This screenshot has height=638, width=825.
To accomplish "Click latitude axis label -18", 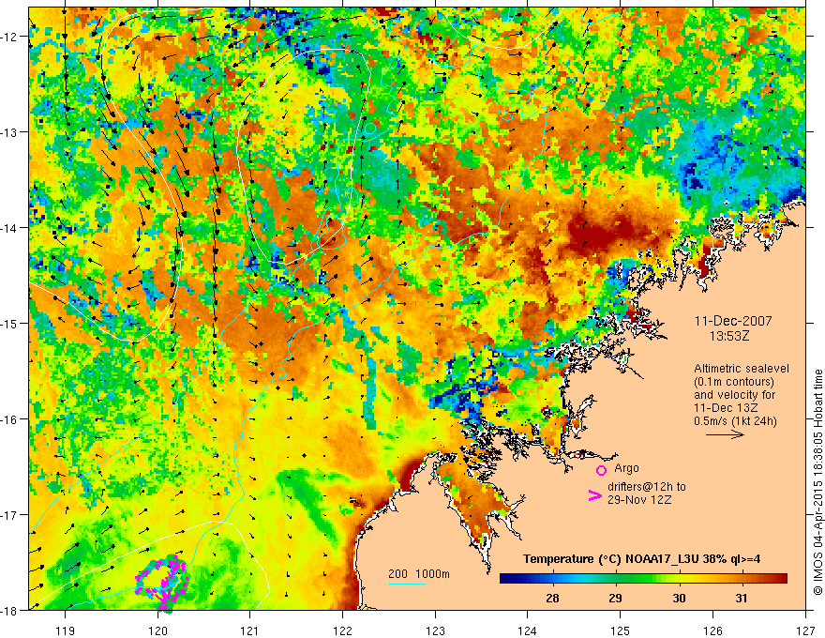I will point(10,611).
